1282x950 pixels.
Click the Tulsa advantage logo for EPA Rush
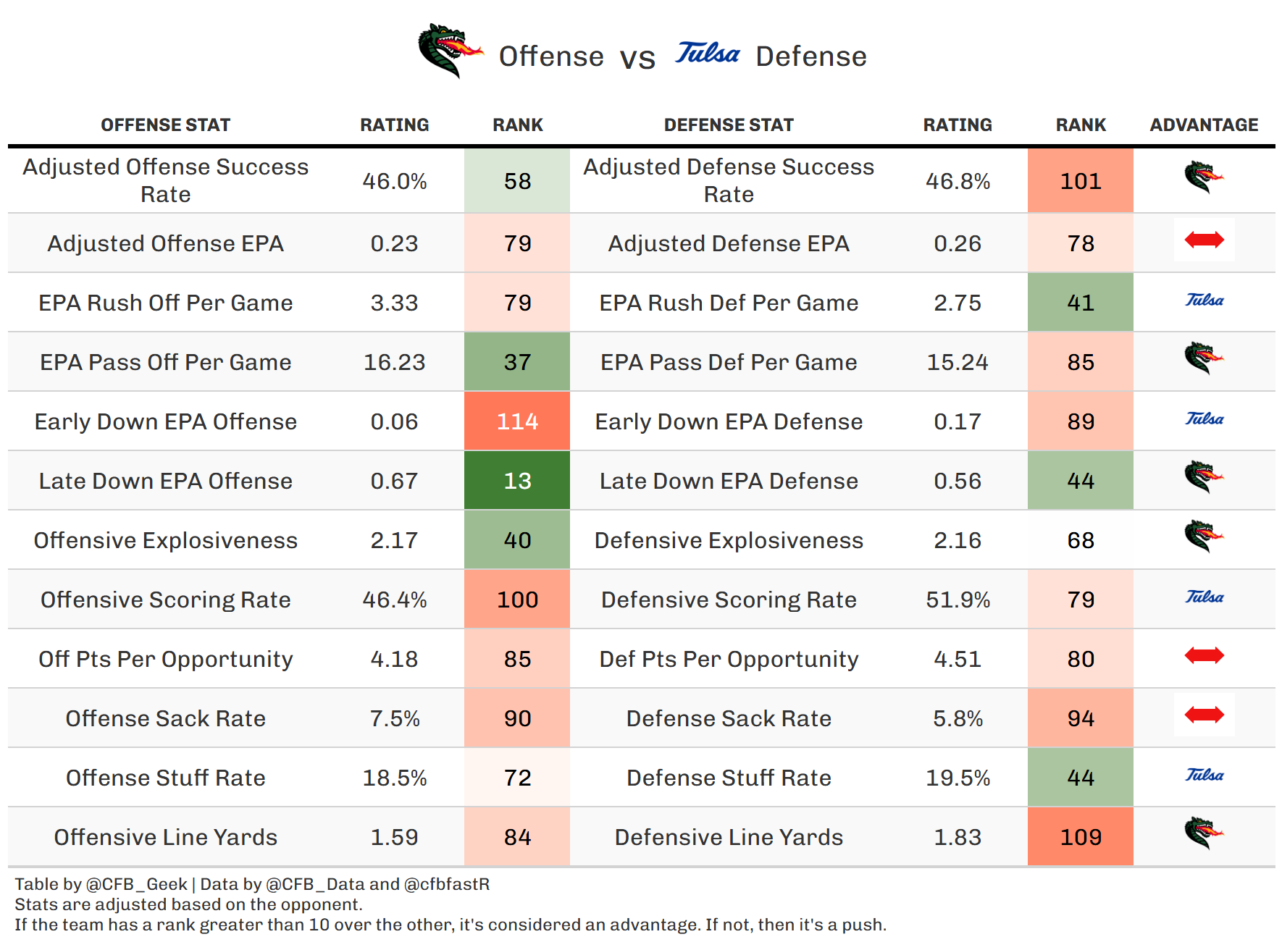point(1204,300)
